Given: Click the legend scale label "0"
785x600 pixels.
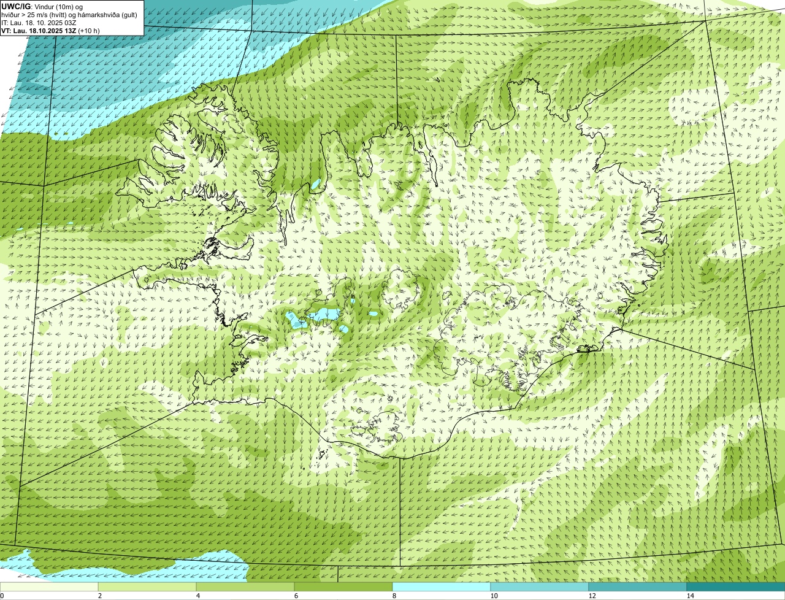Looking at the screenshot, I should (2, 596).
